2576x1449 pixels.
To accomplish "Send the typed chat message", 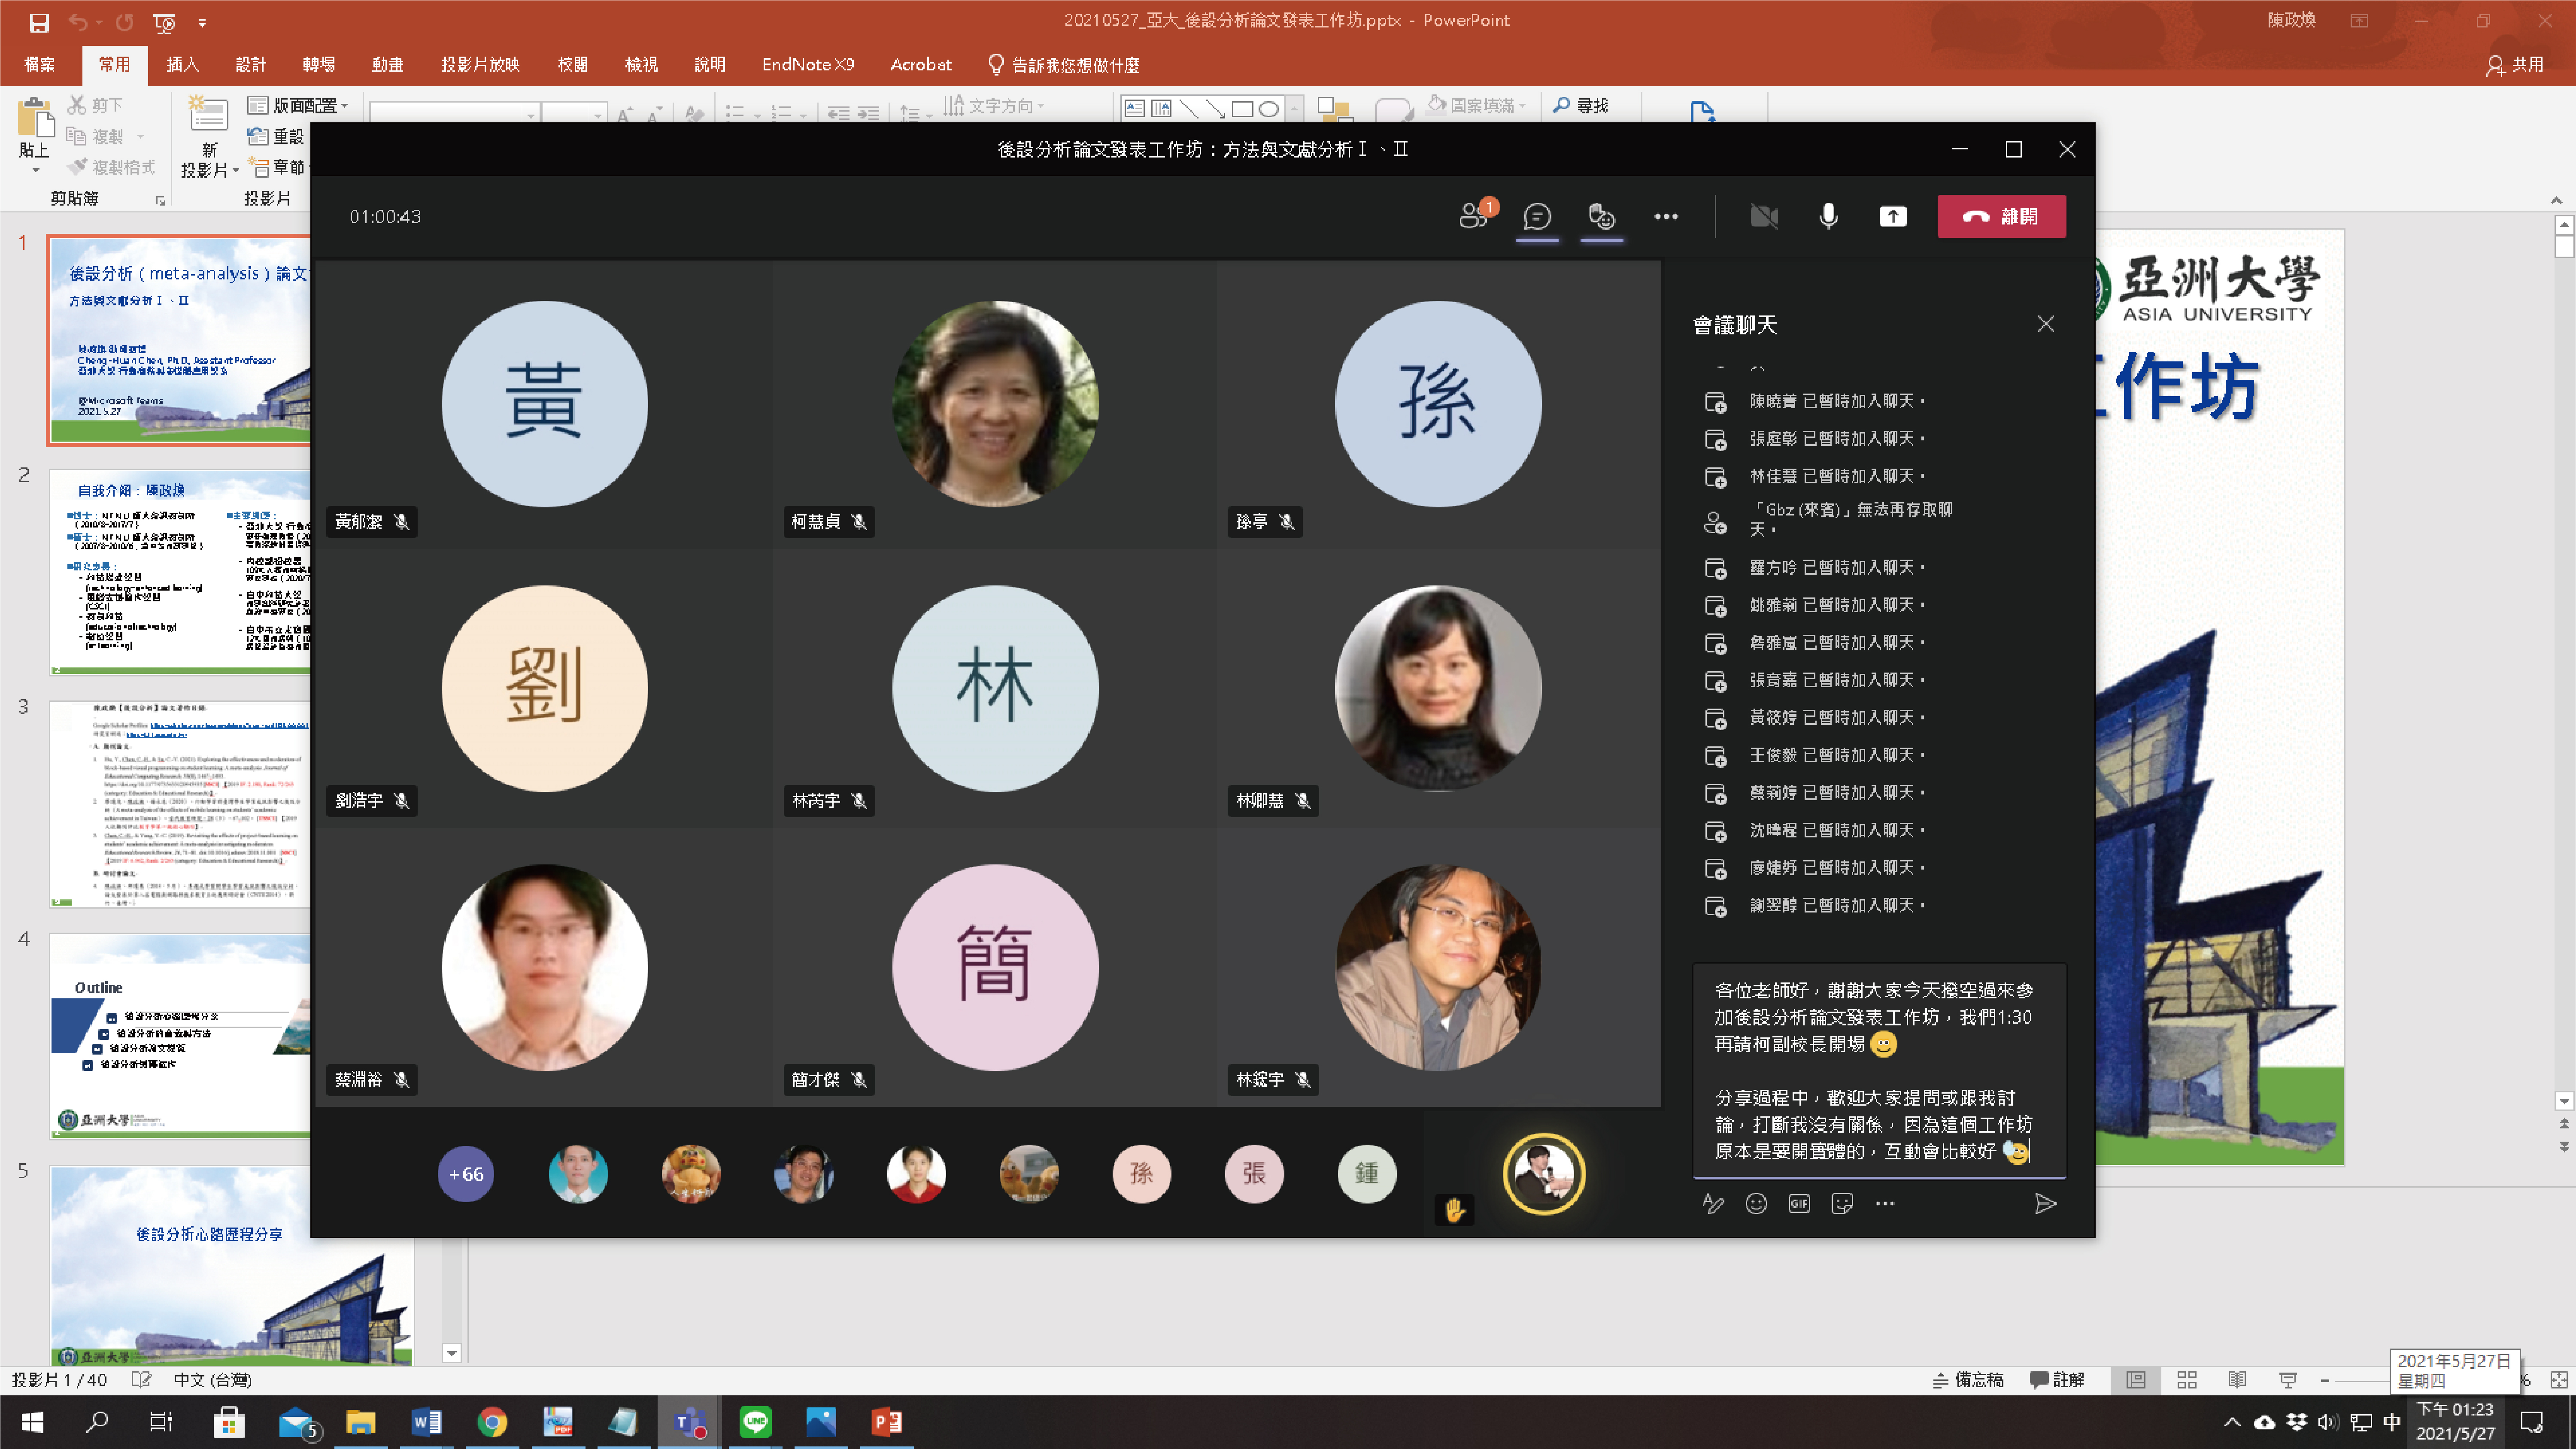I will tap(2045, 1204).
